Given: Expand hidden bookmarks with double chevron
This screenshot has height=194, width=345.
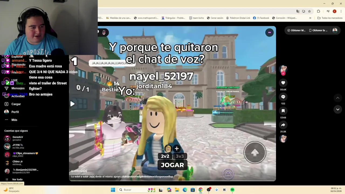Looking at the screenshot, I should coord(310,18).
